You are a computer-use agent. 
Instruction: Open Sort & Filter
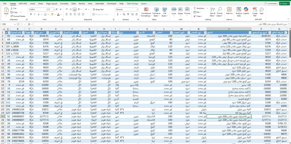(213, 12)
